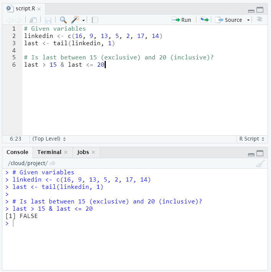Click line number 1 in gutter
The width and height of the screenshot is (271, 272).
(x=14, y=29)
